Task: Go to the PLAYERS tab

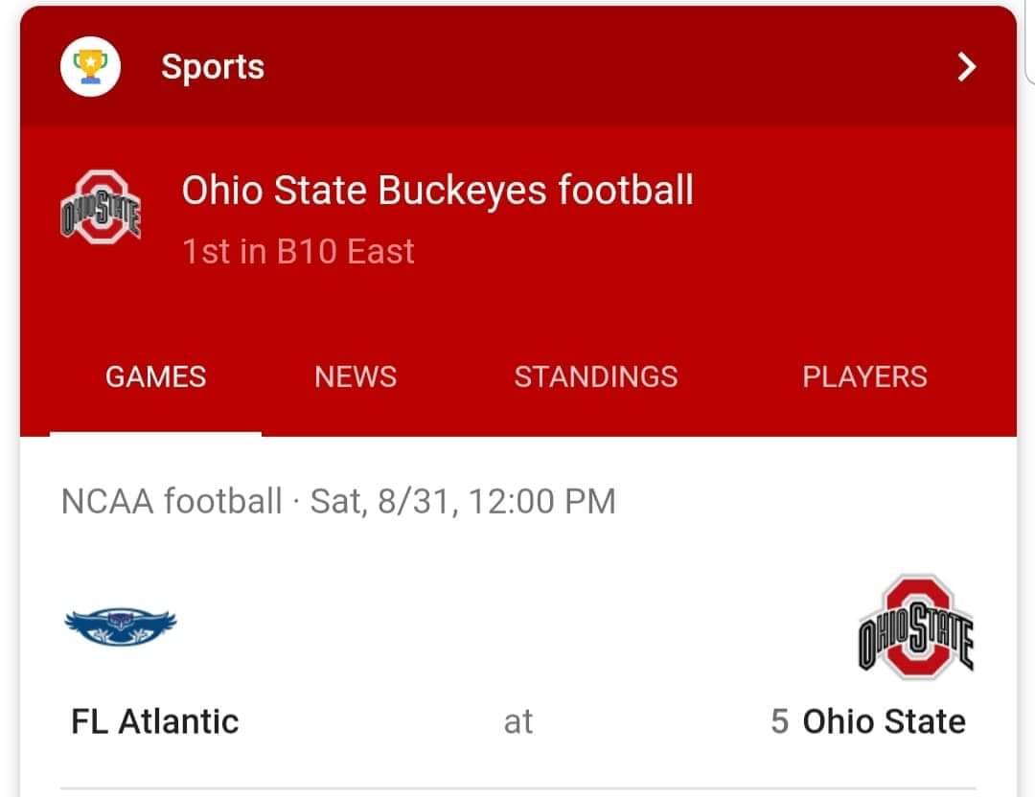Action: (864, 376)
